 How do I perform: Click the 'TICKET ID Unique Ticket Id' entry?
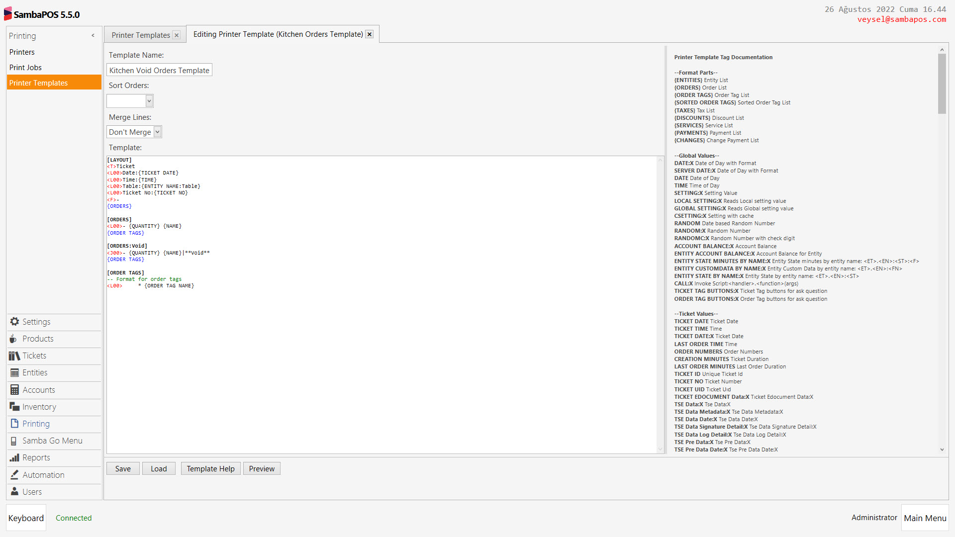click(x=708, y=374)
